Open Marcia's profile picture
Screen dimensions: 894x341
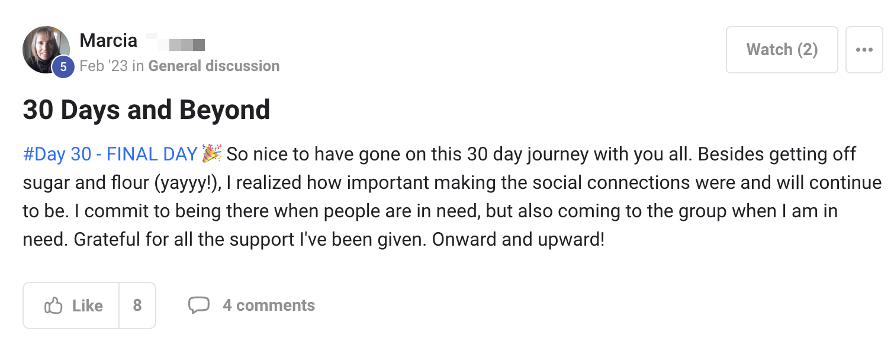point(44,47)
